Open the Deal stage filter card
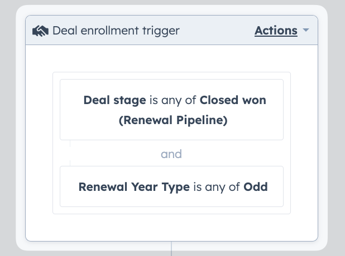The width and height of the screenshot is (345, 256). click(x=171, y=110)
